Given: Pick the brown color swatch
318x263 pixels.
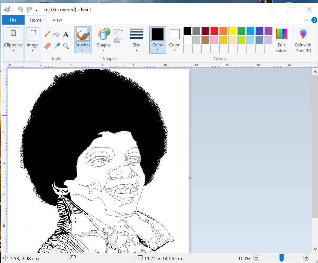Looking at the screenshot, I should click(206, 40).
